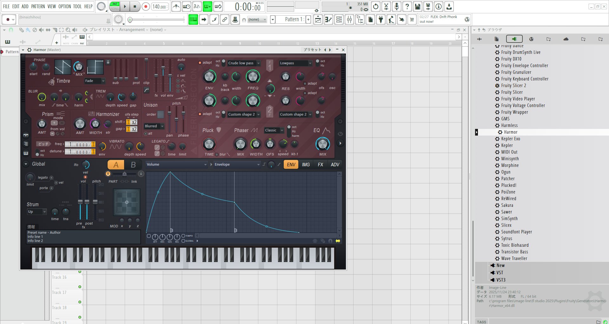
Task: Toggle the loop recording icon
Action: tap(218, 6)
